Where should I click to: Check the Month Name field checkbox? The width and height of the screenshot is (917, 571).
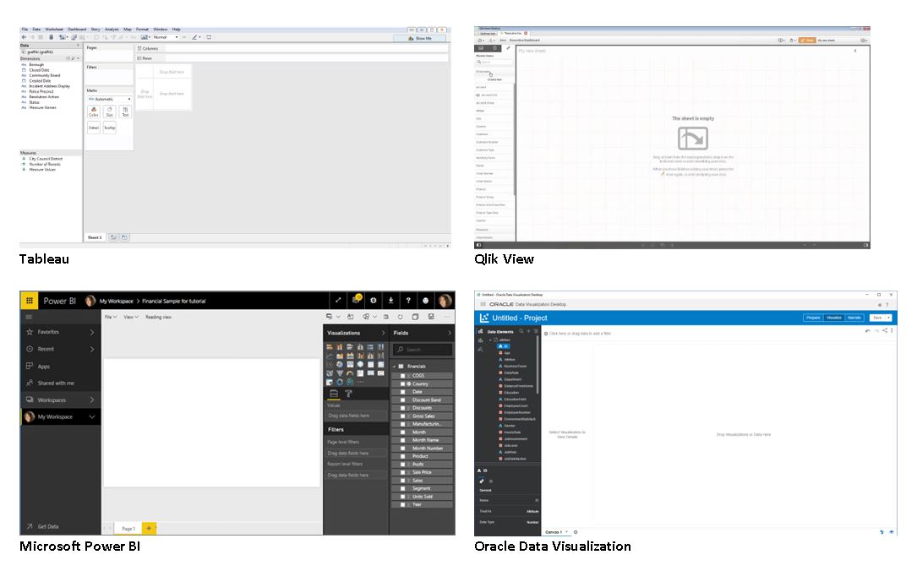[x=402, y=440]
